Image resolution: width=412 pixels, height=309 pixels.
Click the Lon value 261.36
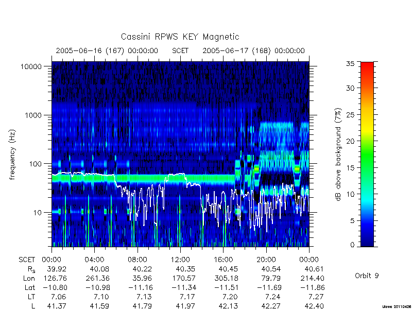point(97,278)
